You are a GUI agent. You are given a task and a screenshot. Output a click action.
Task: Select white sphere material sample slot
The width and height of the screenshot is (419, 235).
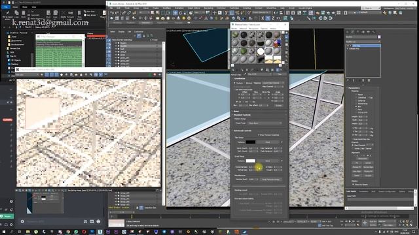261,51
